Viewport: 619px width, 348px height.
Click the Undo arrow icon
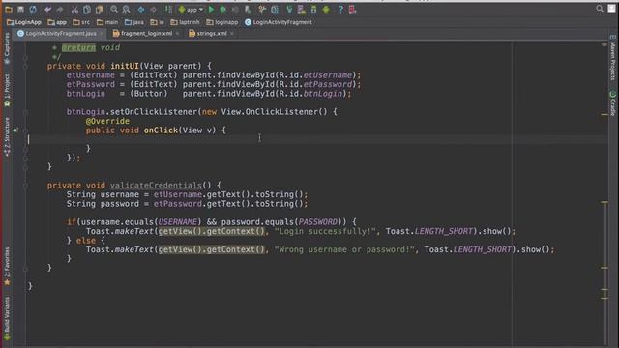point(47,9)
